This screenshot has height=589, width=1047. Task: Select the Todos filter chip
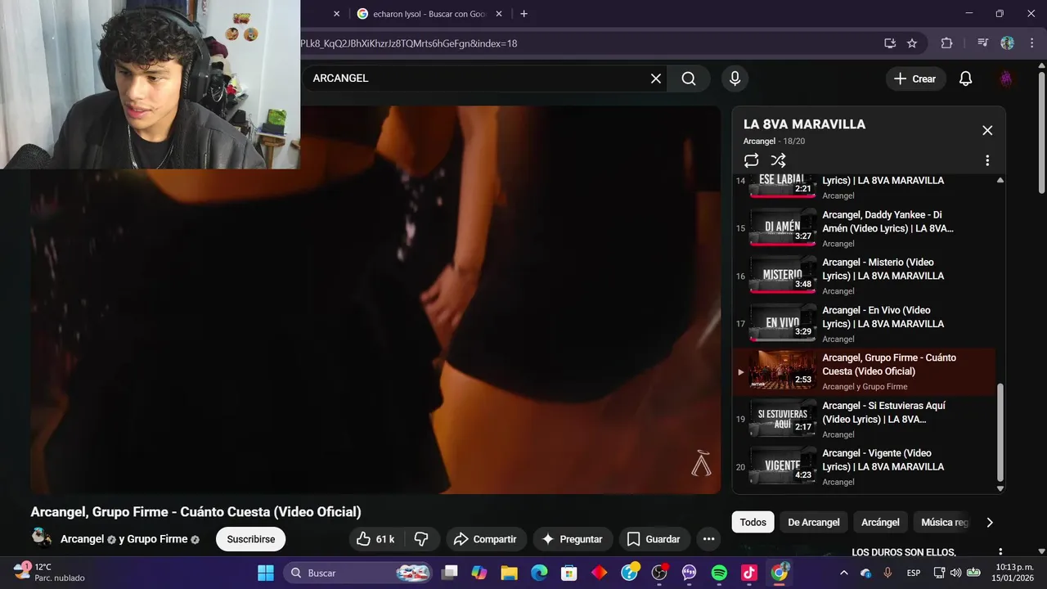coord(753,522)
